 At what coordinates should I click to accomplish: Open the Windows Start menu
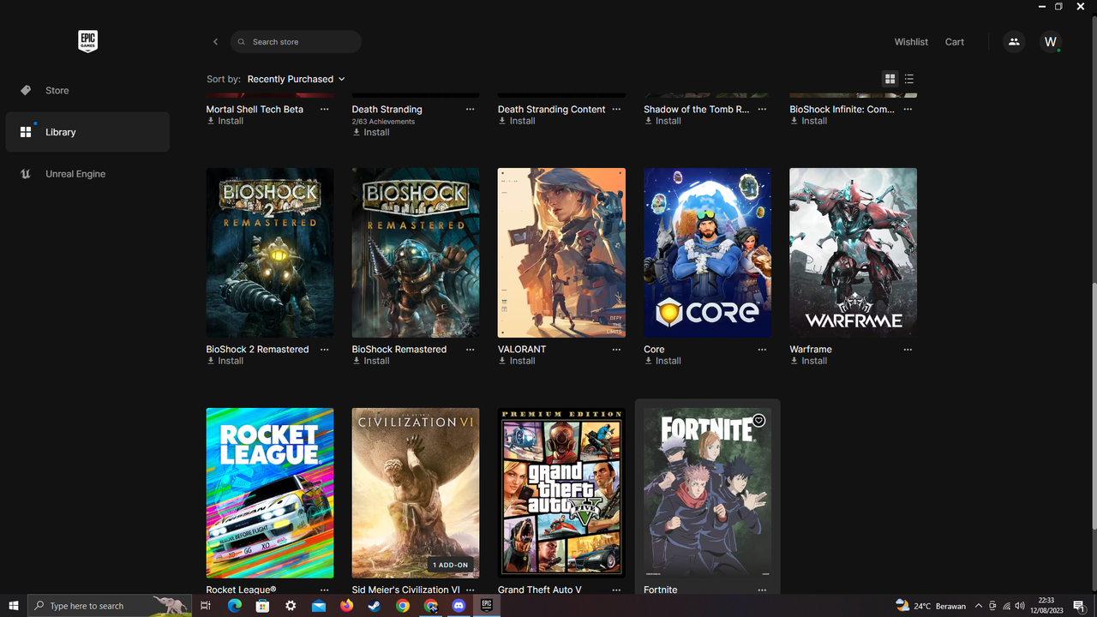[x=14, y=606]
